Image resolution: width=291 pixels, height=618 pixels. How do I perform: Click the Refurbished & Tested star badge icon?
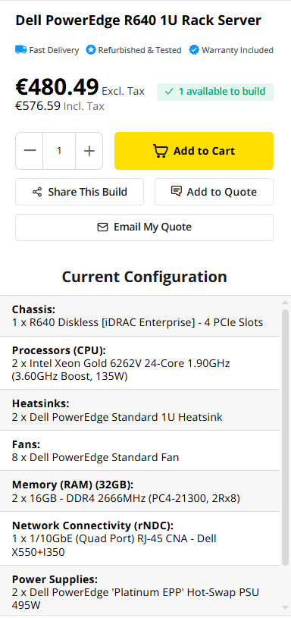91,50
